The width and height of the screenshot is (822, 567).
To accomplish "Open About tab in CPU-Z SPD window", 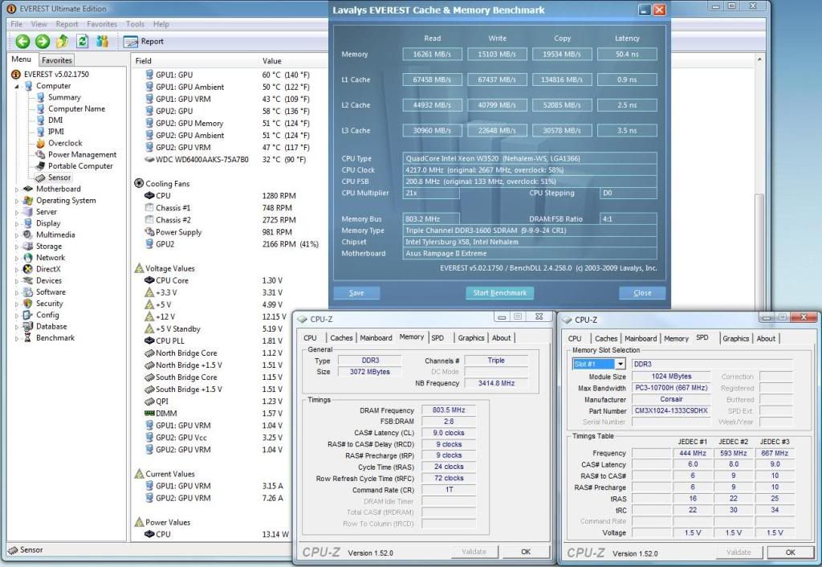I will click(x=766, y=339).
